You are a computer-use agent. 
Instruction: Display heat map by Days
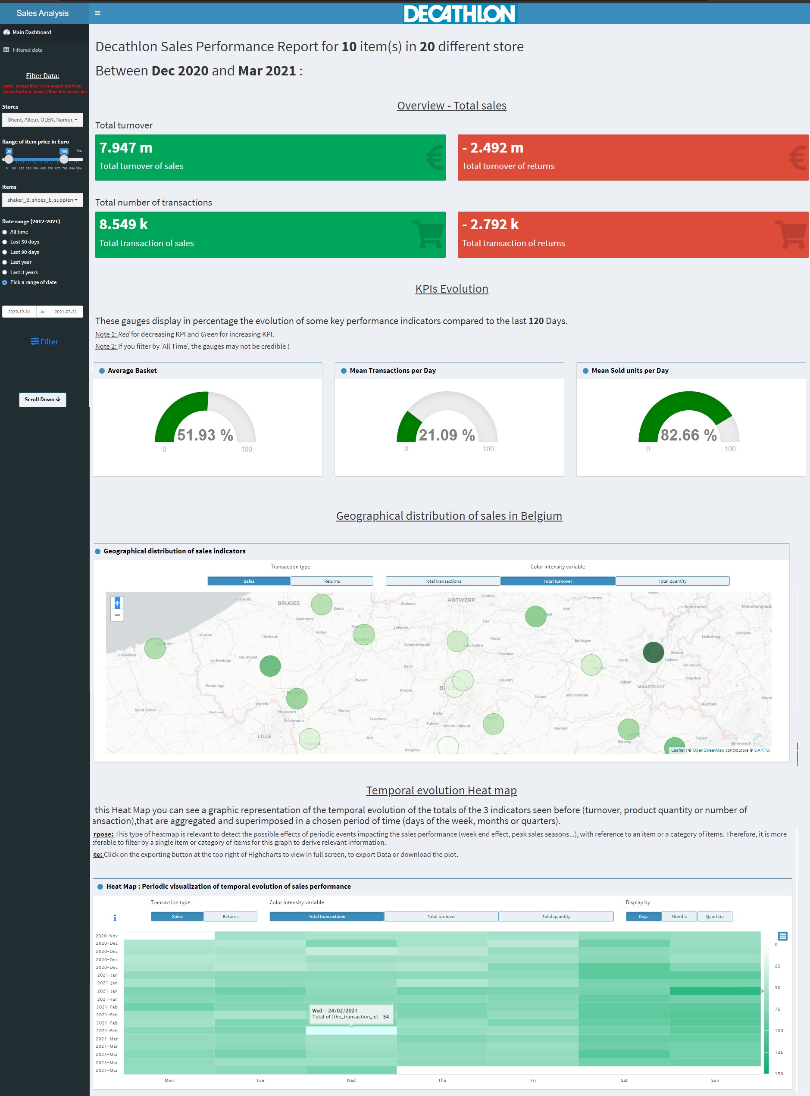click(643, 917)
